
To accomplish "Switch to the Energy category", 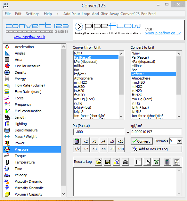I will (x=32, y=79).
